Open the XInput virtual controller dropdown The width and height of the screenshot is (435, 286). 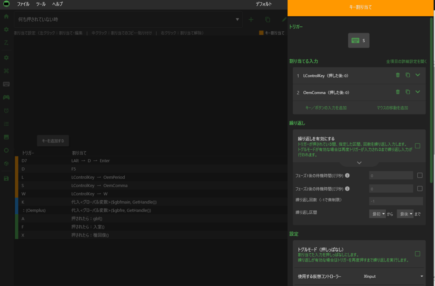(x=393, y=276)
